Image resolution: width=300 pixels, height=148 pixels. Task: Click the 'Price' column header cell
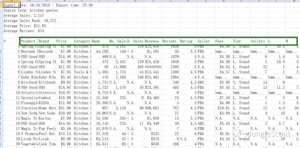(64, 41)
